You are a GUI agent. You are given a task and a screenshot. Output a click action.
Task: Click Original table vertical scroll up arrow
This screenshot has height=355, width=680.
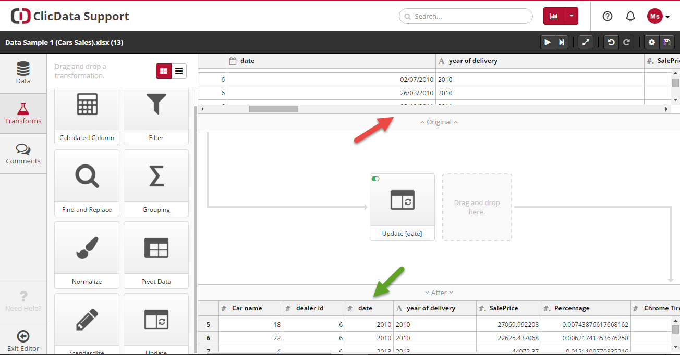pos(675,74)
